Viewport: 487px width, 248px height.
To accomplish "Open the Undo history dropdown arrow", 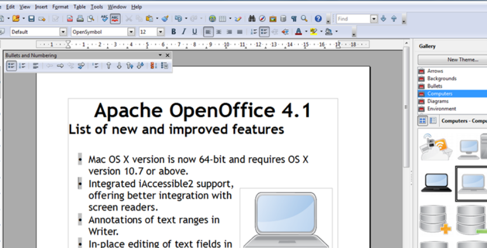I will [186, 19].
